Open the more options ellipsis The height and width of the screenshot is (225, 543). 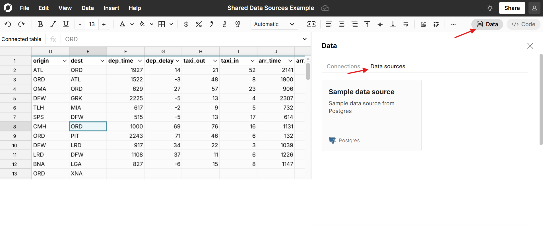453,24
